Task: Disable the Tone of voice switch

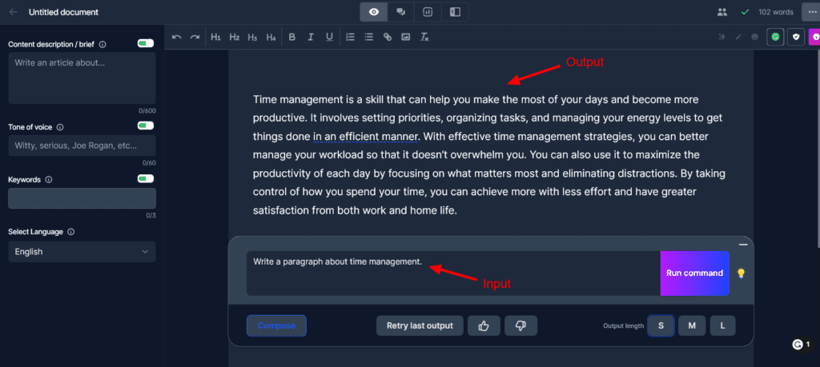Action: [x=146, y=126]
